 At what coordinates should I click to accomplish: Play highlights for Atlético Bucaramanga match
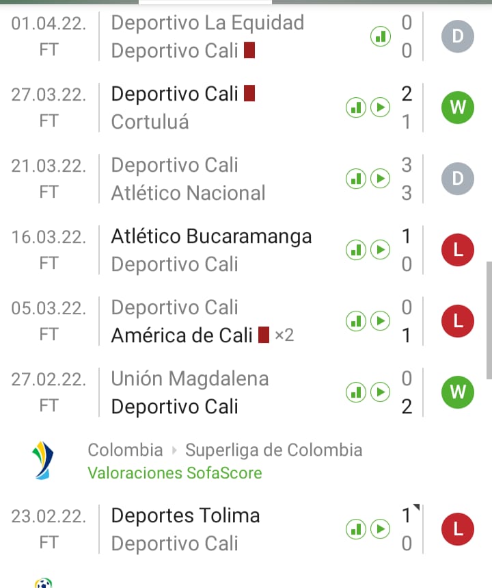[380, 250]
